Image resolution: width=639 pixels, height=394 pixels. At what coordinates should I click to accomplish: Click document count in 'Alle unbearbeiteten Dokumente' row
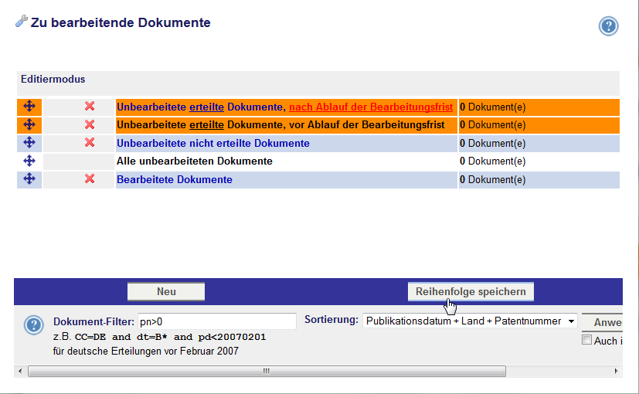pyautogui.click(x=493, y=161)
